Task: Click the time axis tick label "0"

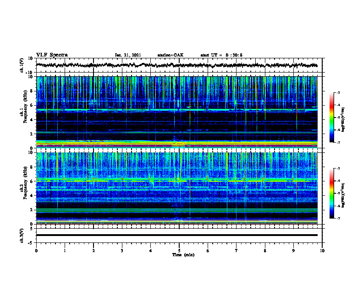Action: pyautogui.click(x=36, y=251)
